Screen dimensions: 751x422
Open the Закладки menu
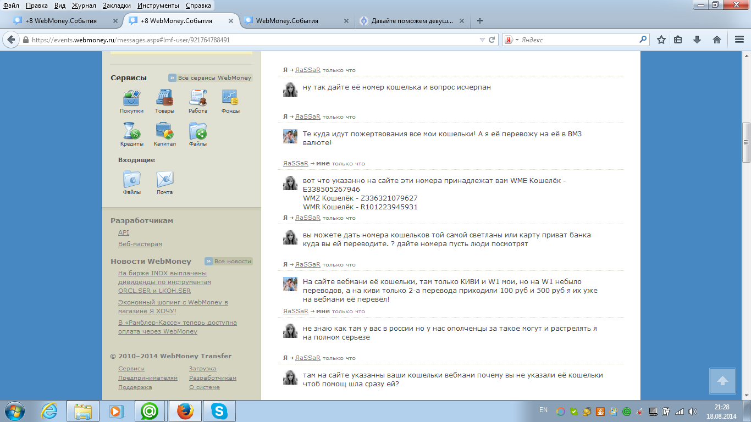click(x=117, y=5)
